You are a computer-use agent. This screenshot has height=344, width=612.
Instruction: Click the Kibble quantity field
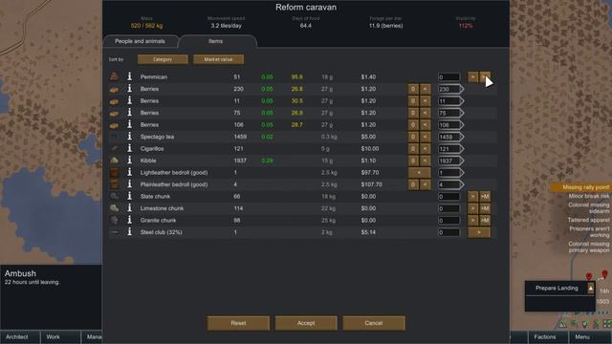coord(450,161)
